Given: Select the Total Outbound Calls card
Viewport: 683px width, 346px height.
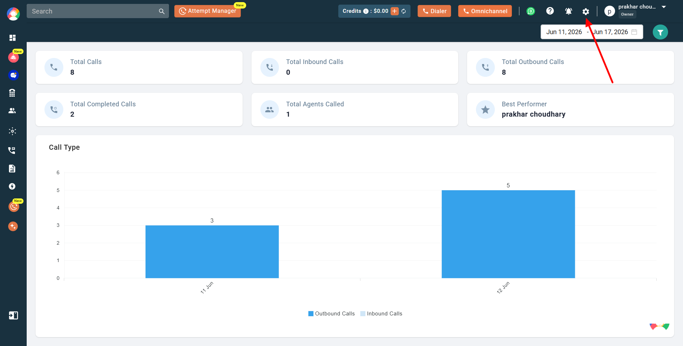Looking at the screenshot, I should click(570, 67).
